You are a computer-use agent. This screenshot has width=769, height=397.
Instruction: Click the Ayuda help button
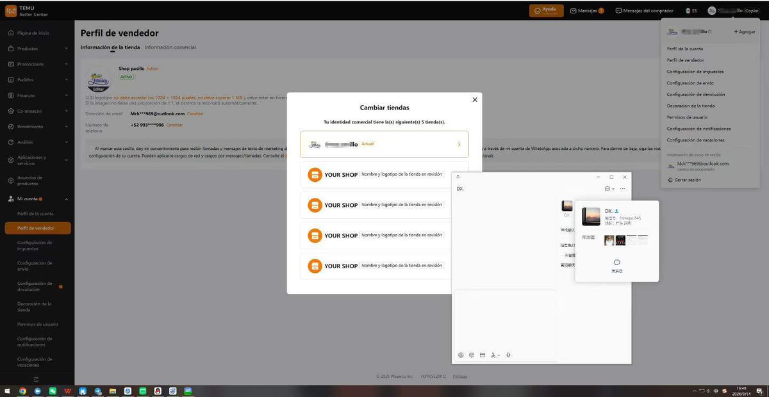click(546, 10)
